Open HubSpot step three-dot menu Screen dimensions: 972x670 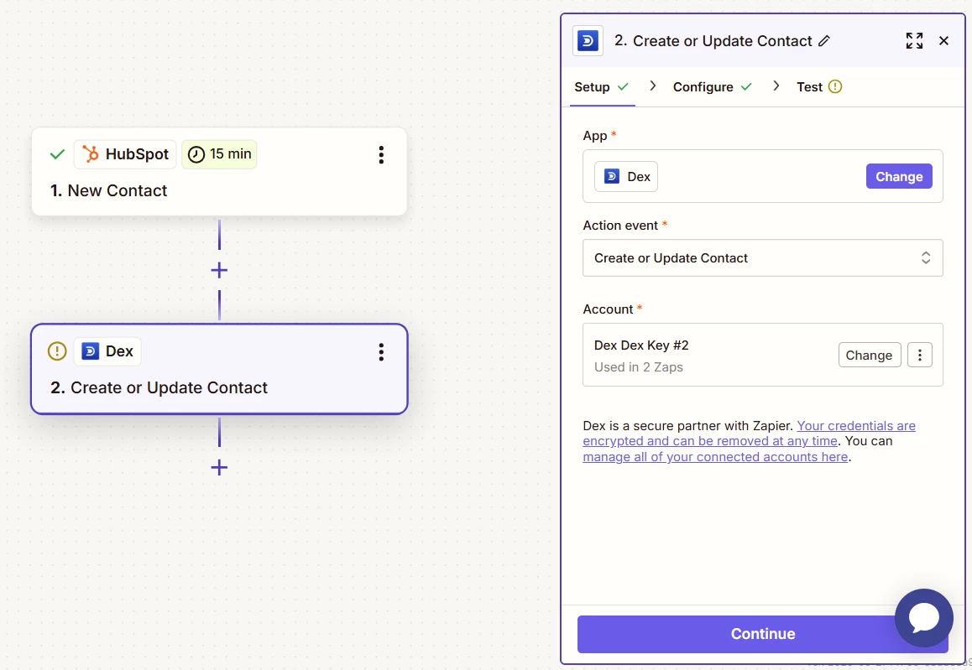pos(381,154)
